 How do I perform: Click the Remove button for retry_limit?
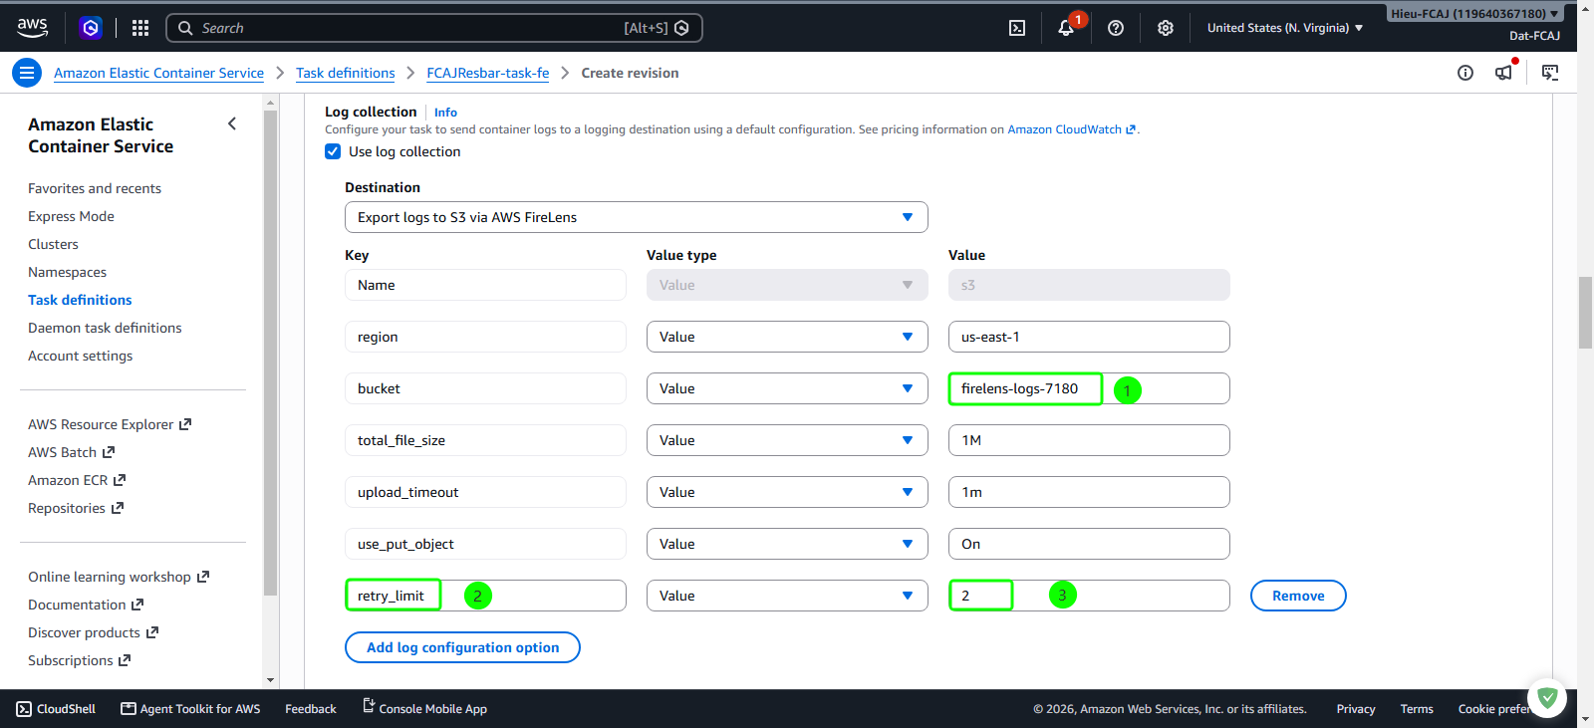(x=1298, y=596)
